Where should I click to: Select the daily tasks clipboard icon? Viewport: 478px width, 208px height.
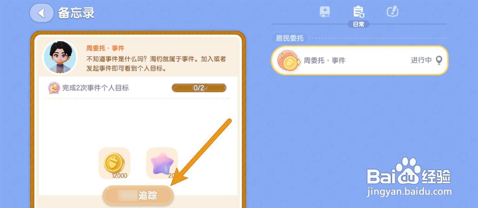pyautogui.click(x=359, y=12)
